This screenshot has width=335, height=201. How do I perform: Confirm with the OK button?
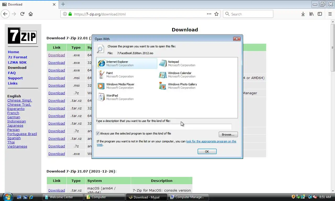tap(207, 152)
